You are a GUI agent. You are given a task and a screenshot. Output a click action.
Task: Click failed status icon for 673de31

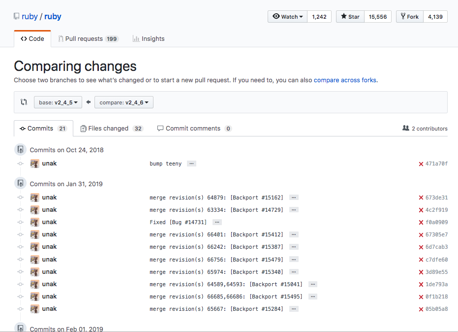(x=421, y=198)
